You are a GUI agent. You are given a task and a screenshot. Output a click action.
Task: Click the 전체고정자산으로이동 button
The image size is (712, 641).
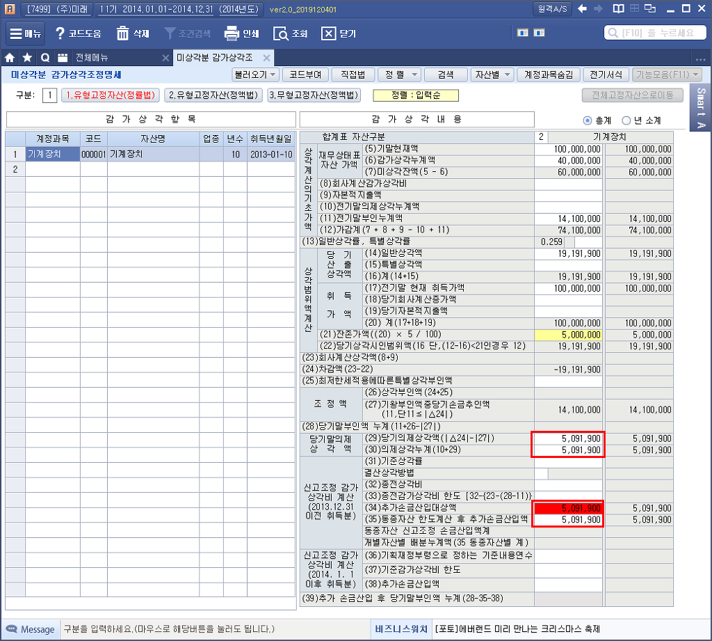[x=633, y=95]
